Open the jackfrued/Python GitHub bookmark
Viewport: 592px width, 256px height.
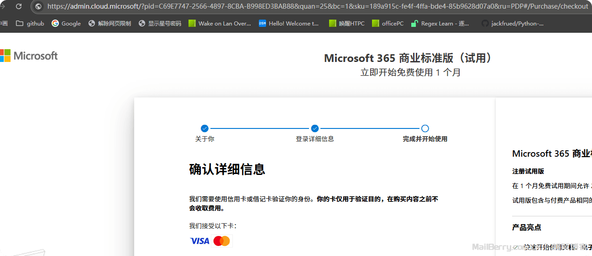513,23
